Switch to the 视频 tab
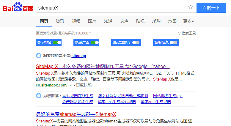Image resolution: width=231 pixels, height=126 pixels. coord(76,21)
